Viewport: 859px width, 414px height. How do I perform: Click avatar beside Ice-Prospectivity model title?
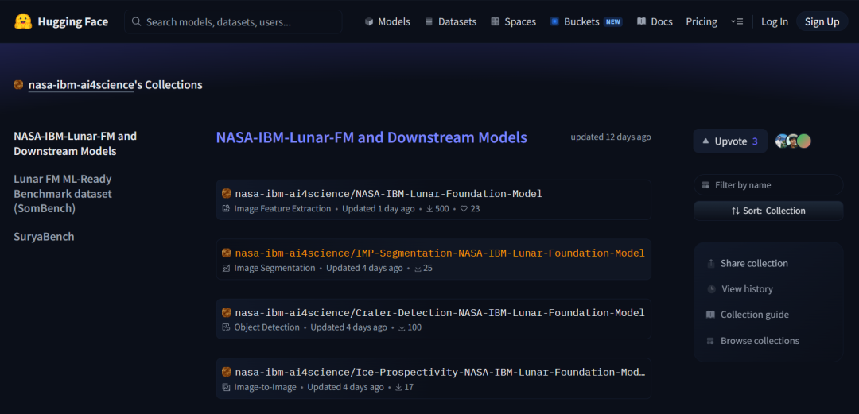click(227, 372)
